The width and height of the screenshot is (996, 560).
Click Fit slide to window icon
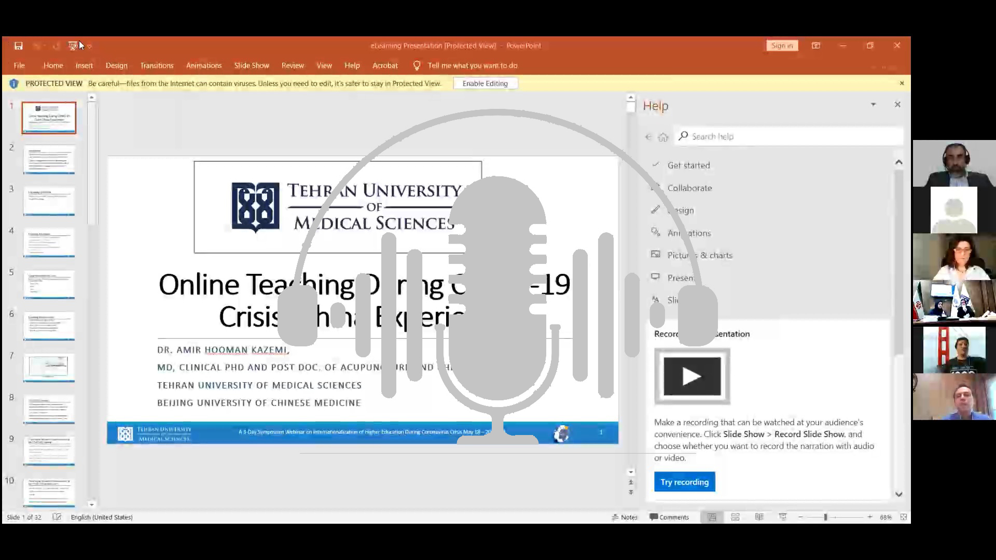(x=903, y=517)
